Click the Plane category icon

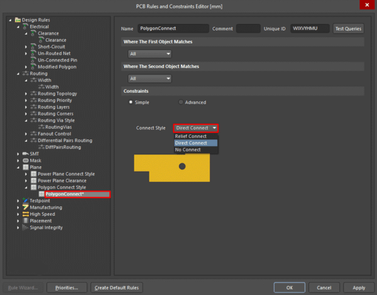[x=26, y=167]
